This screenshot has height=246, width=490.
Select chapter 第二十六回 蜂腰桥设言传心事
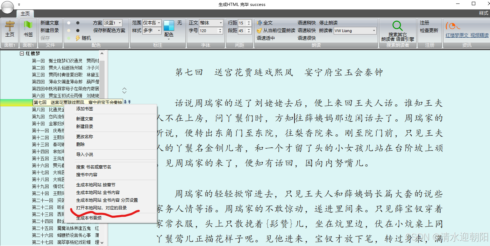coord(65,235)
